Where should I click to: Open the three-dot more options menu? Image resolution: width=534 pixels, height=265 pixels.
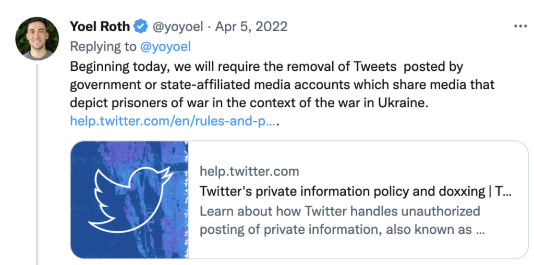point(520,27)
